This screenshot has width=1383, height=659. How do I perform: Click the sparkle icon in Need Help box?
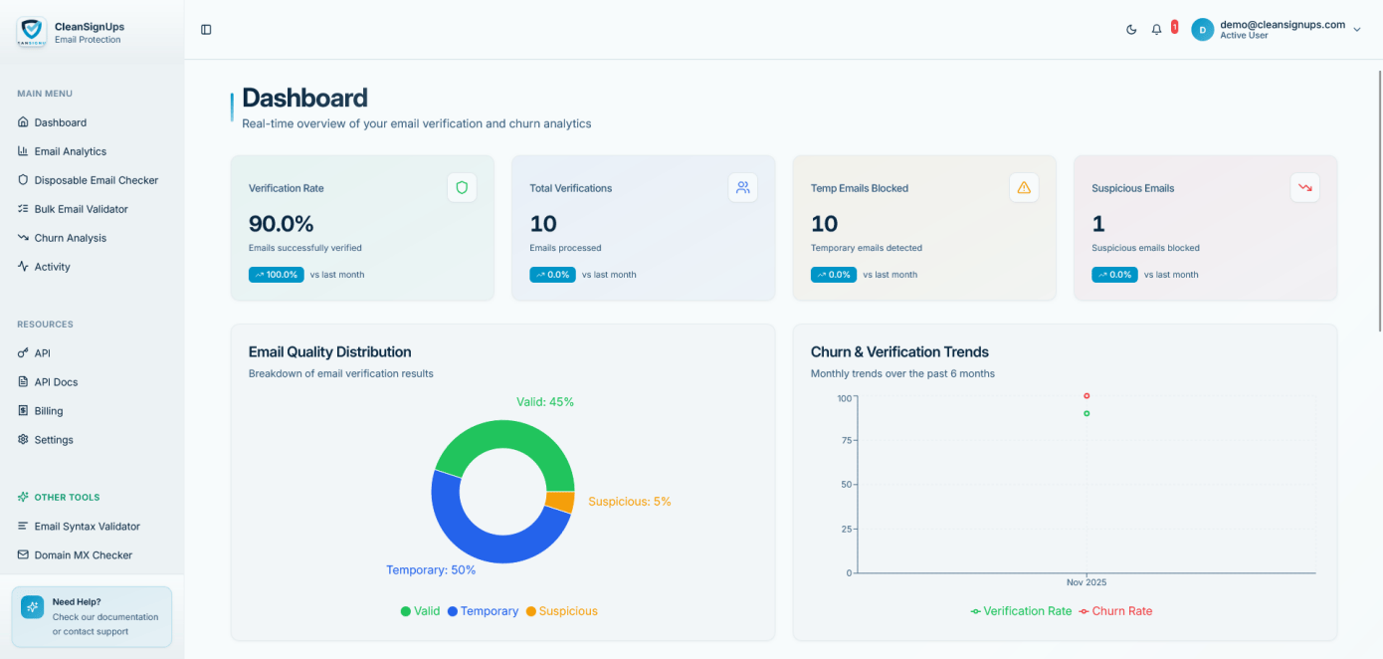(33, 607)
